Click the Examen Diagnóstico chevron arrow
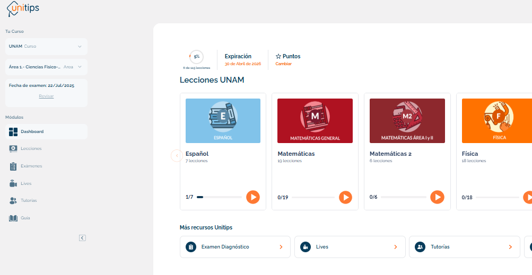The width and height of the screenshot is (532, 275). tap(281, 247)
